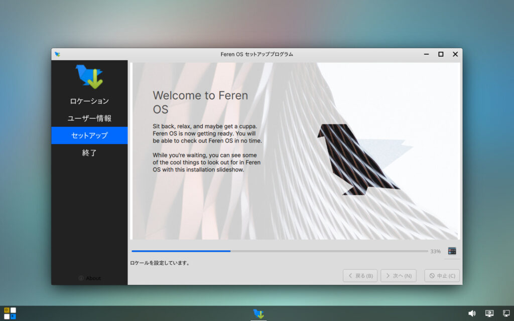Minimize the Feren OS setup window
Image resolution: width=514 pixels, height=321 pixels.
426,54
